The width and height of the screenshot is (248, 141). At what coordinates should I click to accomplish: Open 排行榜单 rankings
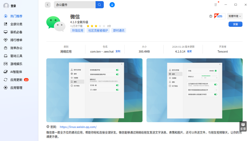[16, 40]
